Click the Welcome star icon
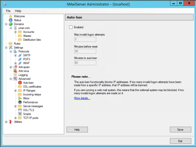 (11, 16)
